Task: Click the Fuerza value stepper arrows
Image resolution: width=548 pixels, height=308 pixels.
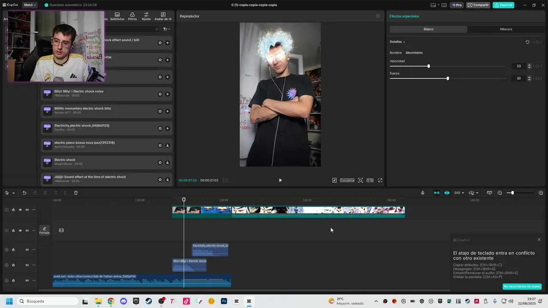Action: pyautogui.click(x=529, y=78)
